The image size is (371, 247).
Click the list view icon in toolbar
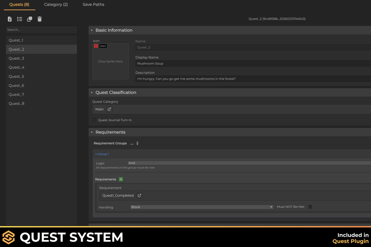19,19
